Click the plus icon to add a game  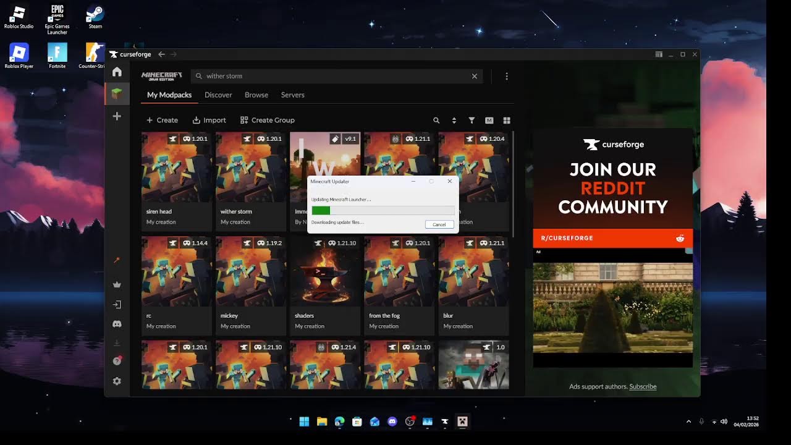117,116
